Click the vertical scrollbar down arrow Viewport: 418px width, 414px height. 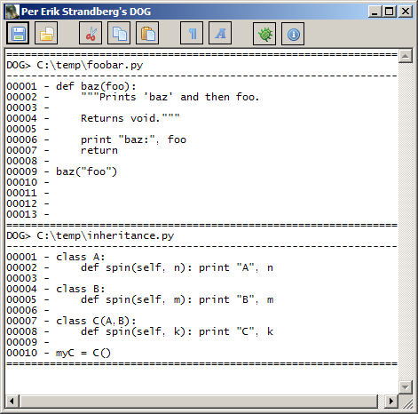click(405, 386)
